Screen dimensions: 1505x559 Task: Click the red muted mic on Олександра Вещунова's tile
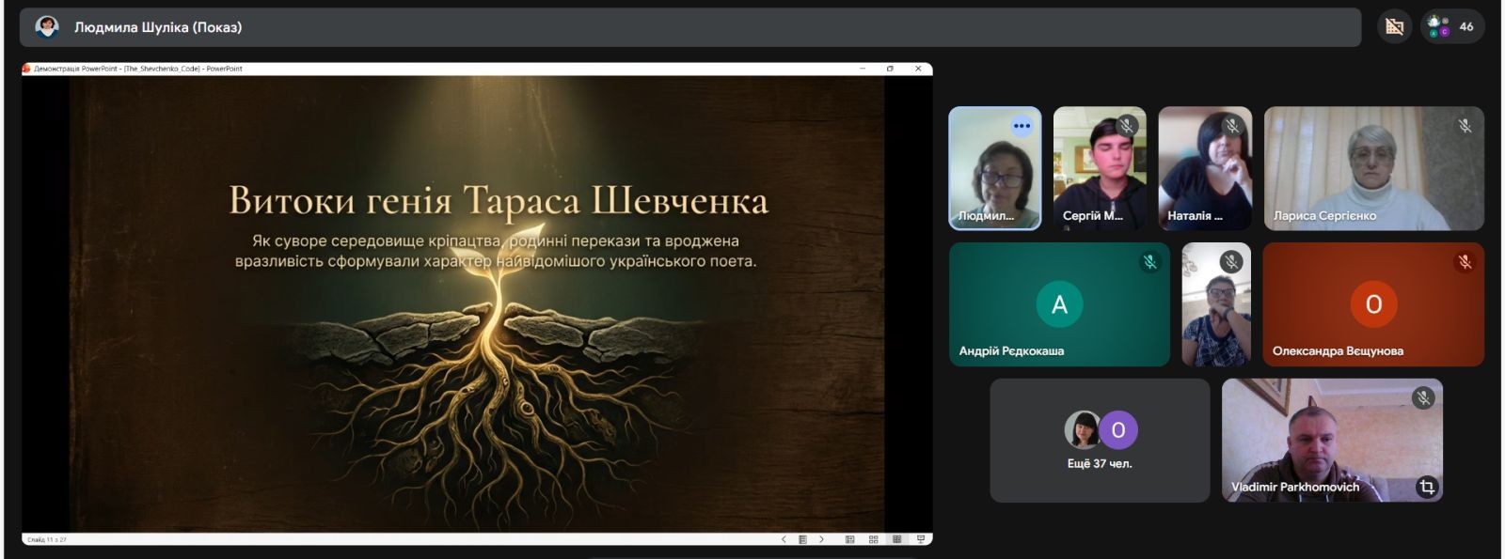(x=1464, y=262)
